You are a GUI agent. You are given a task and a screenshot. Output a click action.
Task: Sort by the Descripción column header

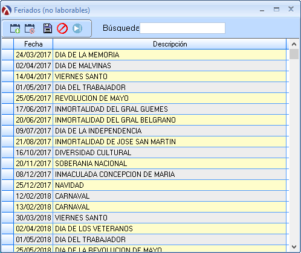tap(170, 44)
